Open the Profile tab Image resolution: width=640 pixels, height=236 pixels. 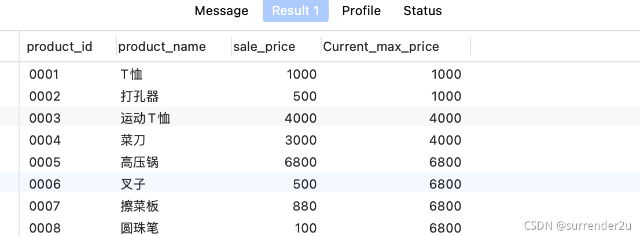pos(361,10)
